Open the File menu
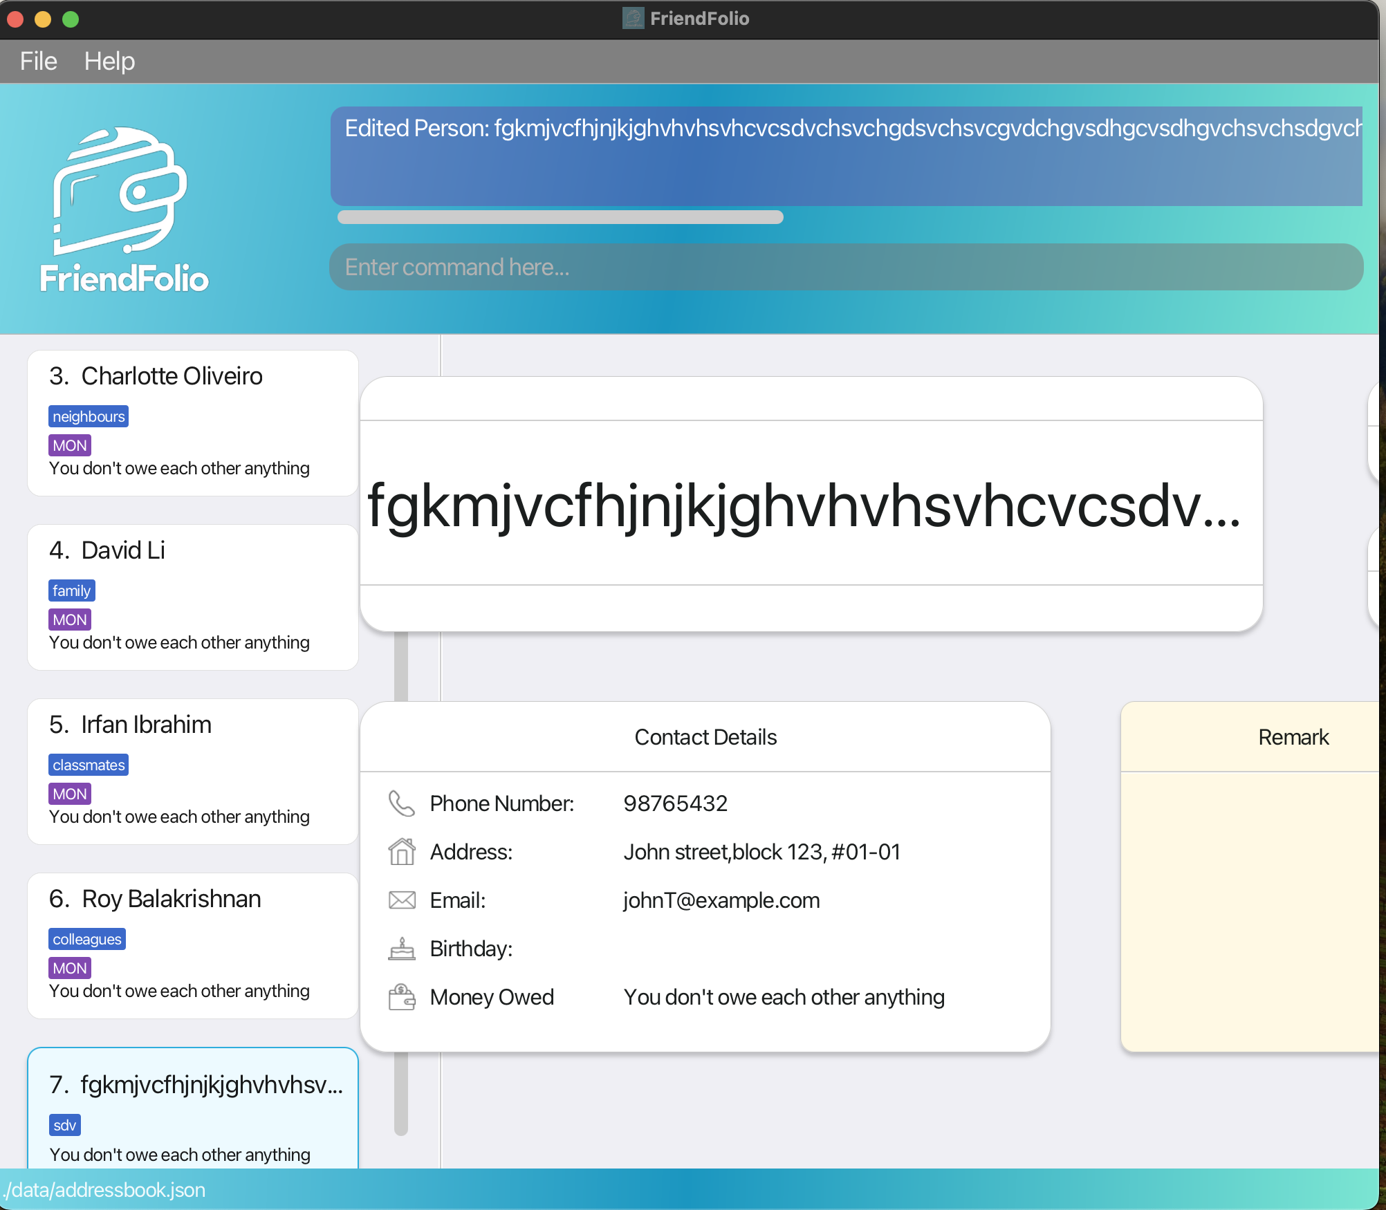 [38, 61]
